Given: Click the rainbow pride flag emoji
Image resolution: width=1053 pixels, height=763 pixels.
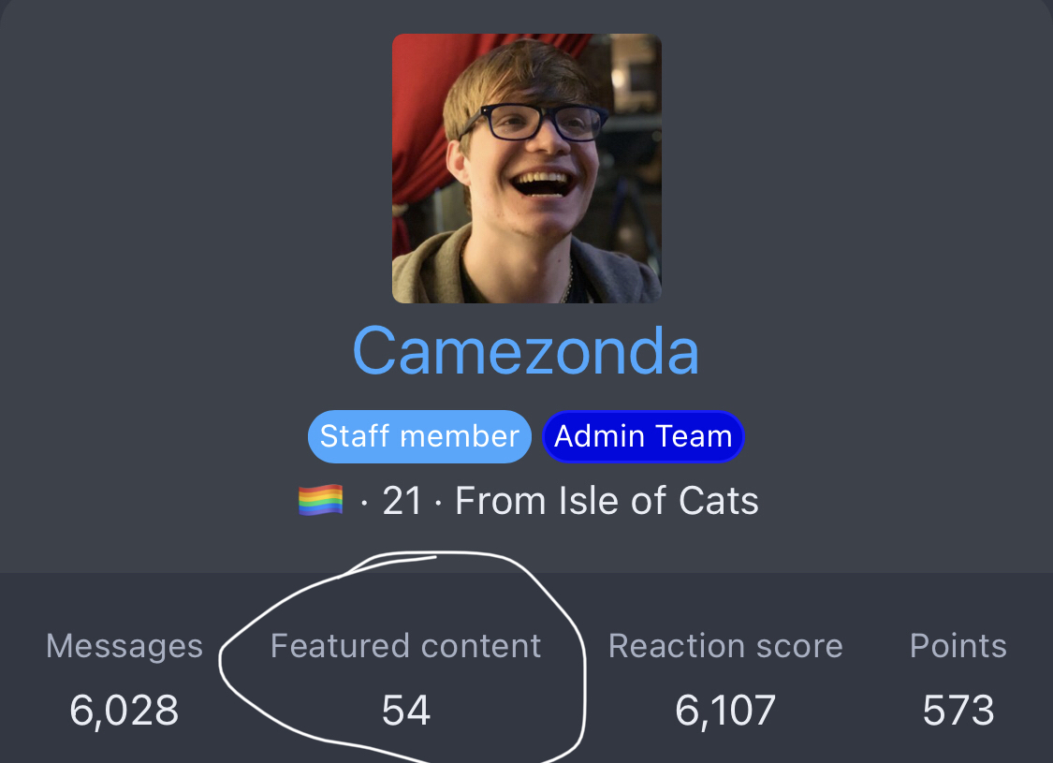Looking at the screenshot, I should point(320,500).
